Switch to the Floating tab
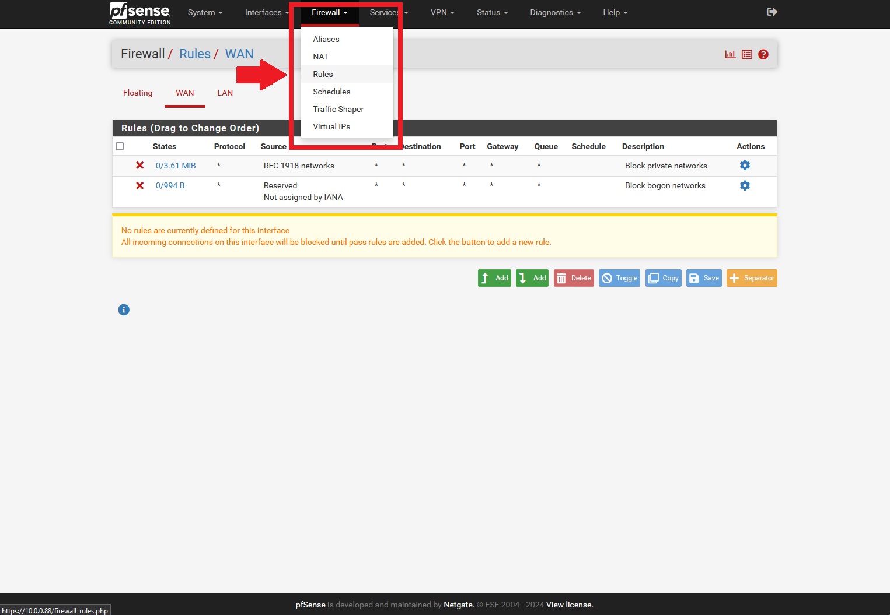Viewport: 890px width, 615px height. (x=138, y=93)
